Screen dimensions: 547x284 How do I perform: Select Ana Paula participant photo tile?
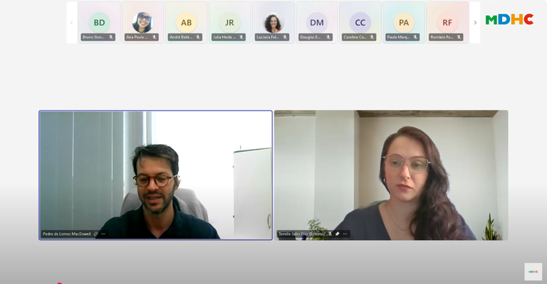[142, 23]
